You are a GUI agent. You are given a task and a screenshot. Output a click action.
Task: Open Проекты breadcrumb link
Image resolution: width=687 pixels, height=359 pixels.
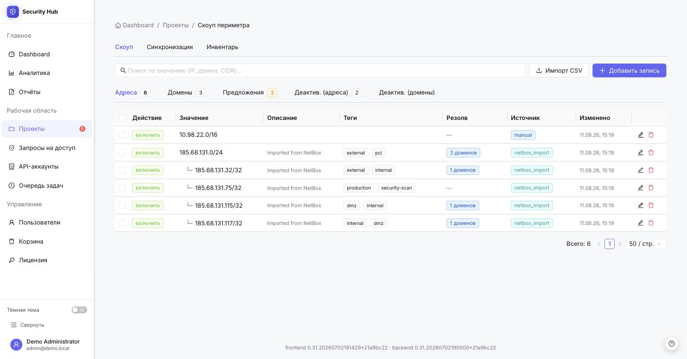[176, 25]
